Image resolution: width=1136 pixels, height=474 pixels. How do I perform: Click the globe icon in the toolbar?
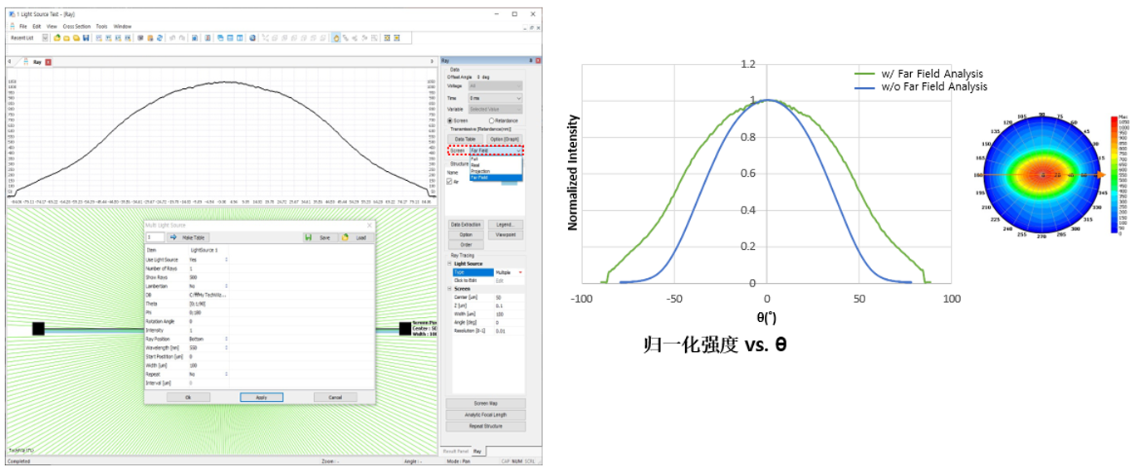(252, 37)
